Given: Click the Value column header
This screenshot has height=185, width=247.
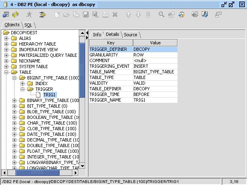Looking at the screenshot, I should [x=155, y=43].
